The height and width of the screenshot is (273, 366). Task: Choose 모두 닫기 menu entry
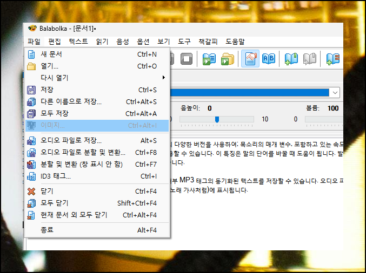click(97, 203)
